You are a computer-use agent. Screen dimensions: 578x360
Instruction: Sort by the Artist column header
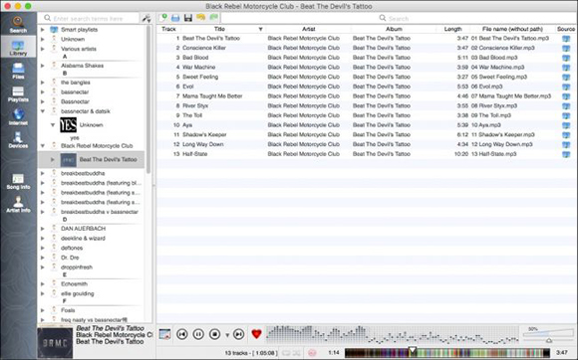tap(309, 29)
